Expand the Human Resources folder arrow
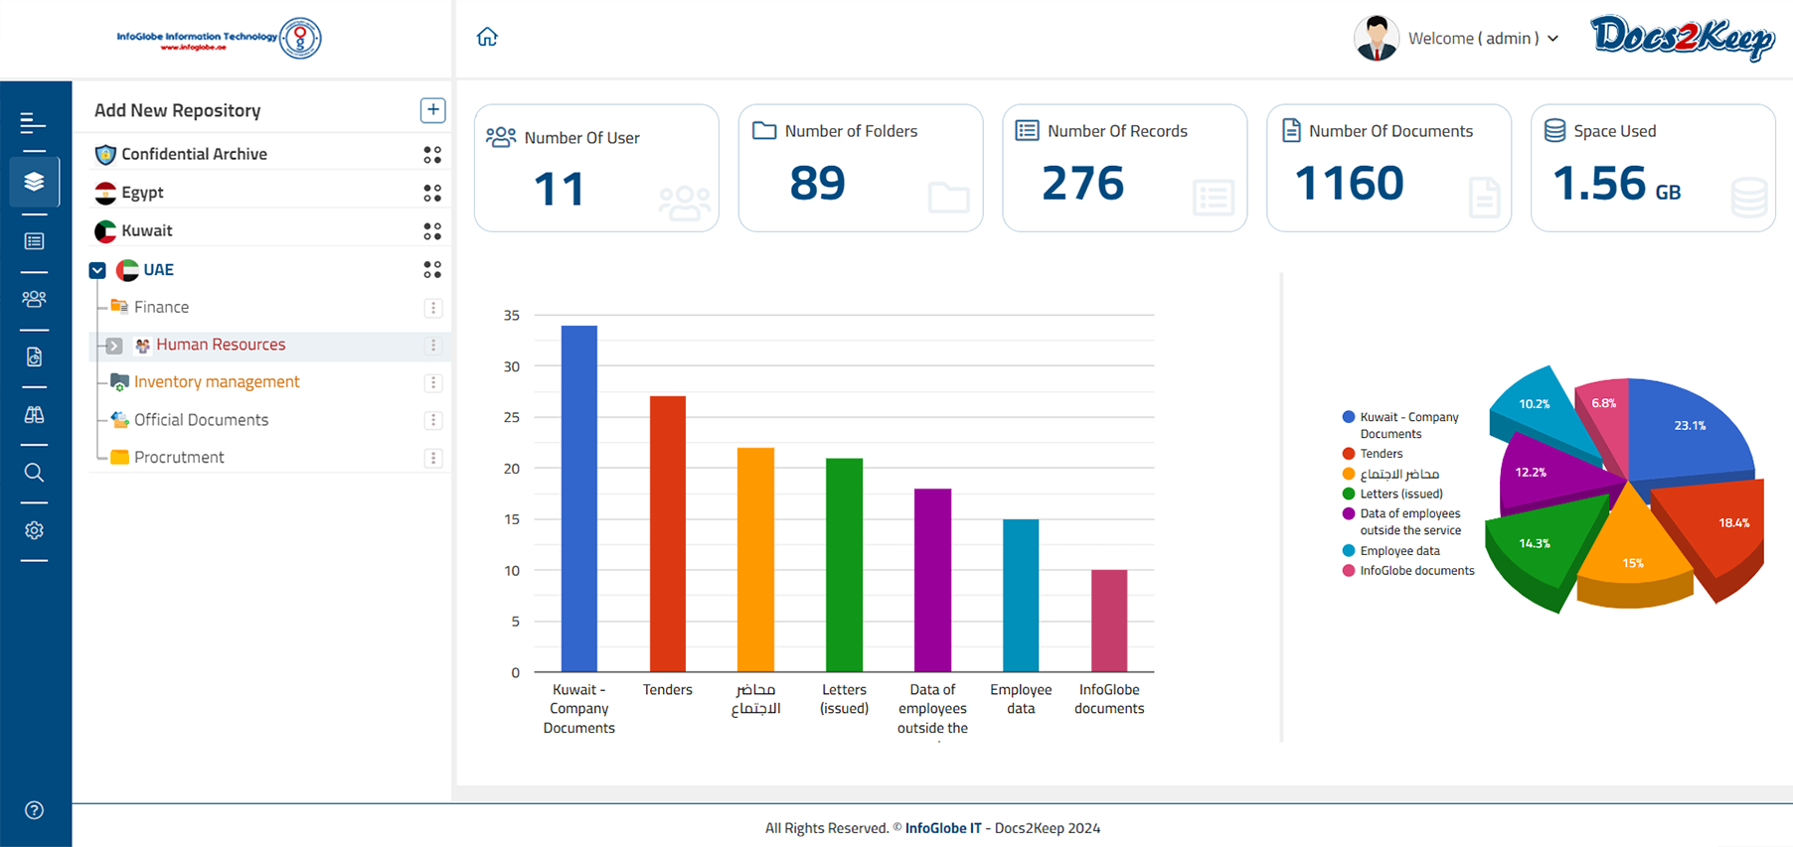 tap(114, 346)
